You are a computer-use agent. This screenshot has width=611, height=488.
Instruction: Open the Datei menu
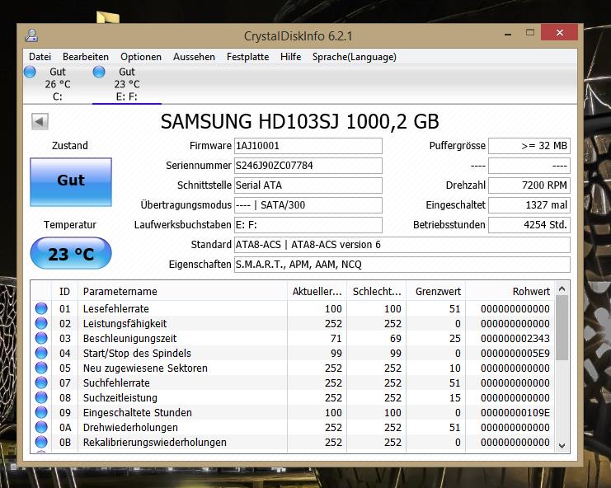pyautogui.click(x=40, y=57)
